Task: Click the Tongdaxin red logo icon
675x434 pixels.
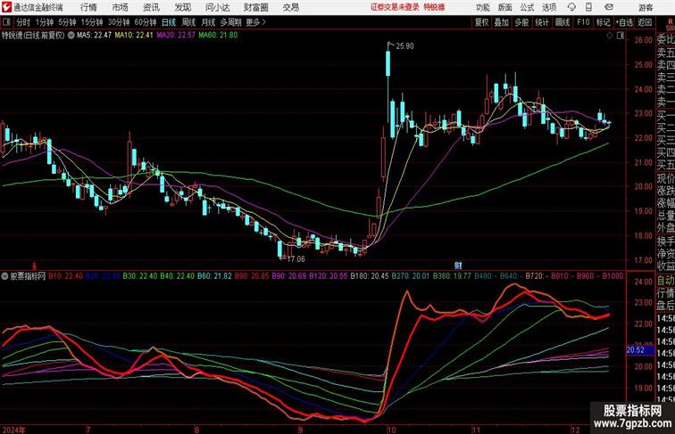Action: pos(6,7)
